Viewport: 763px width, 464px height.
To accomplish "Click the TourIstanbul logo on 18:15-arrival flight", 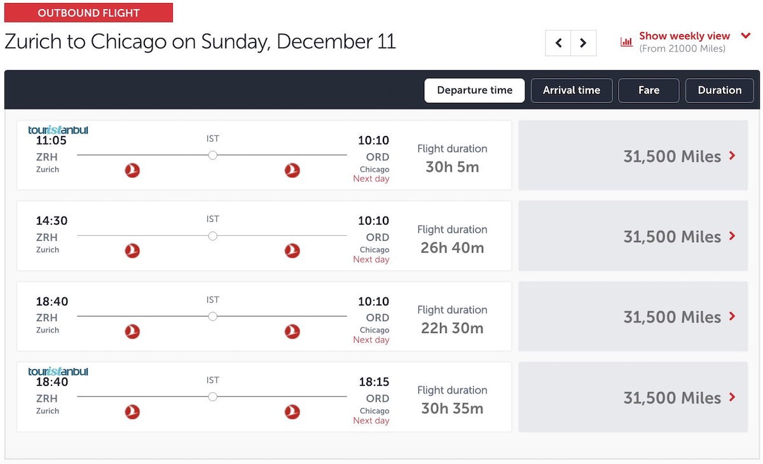I will coord(58,371).
